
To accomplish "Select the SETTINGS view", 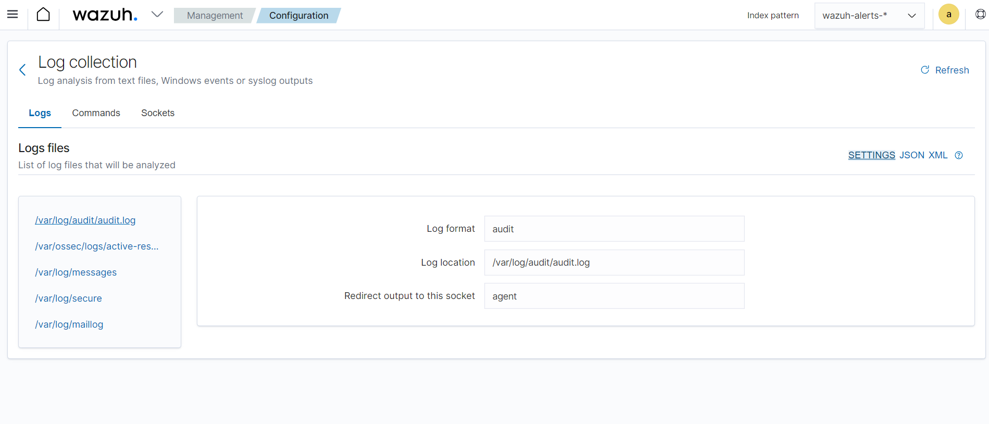I will pyautogui.click(x=871, y=155).
